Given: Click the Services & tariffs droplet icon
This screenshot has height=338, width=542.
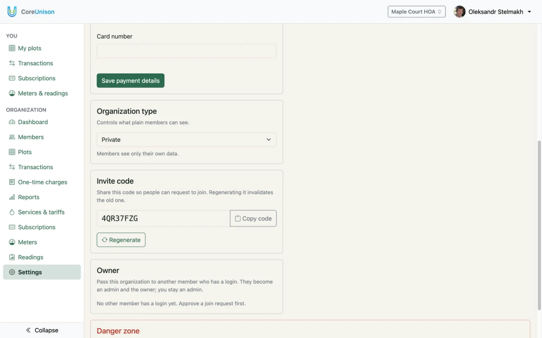Looking at the screenshot, I should point(12,212).
